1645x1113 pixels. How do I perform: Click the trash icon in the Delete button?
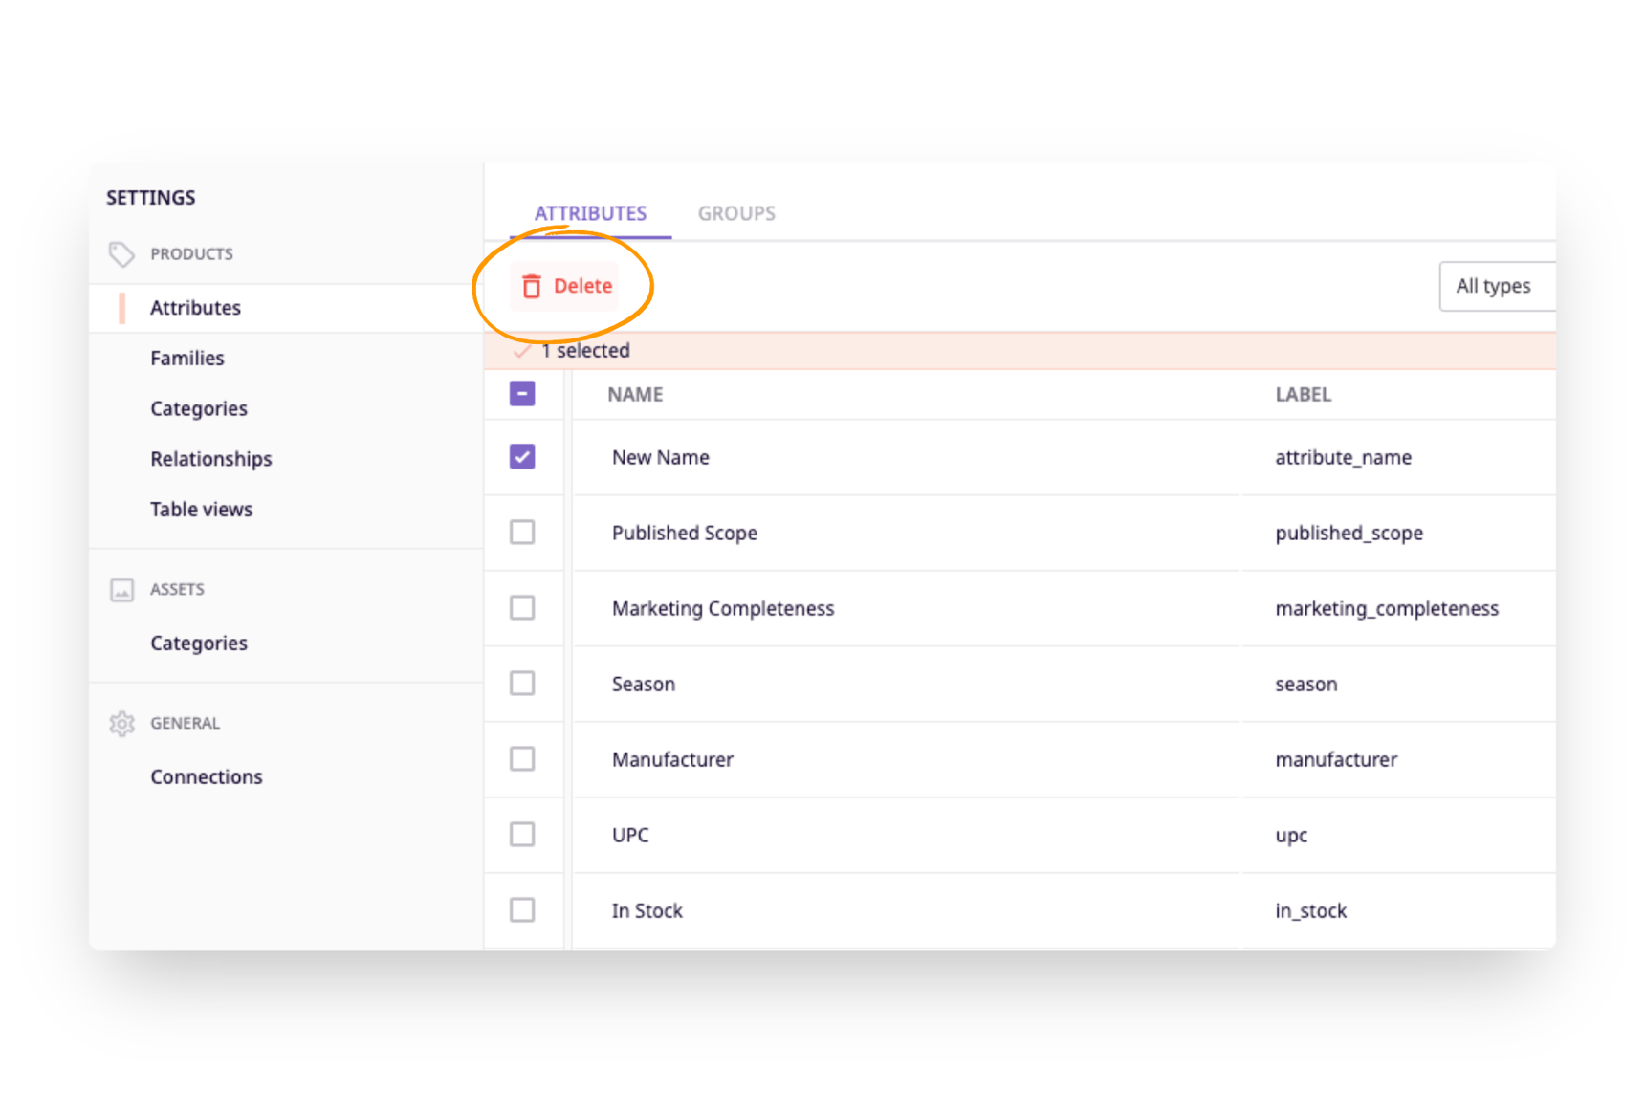point(533,286)
